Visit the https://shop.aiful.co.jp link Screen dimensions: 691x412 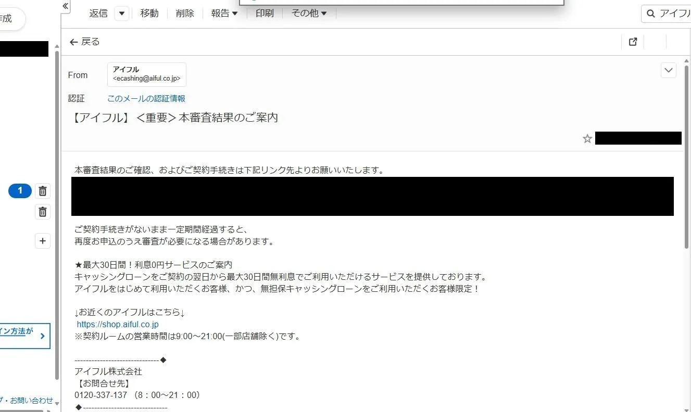click(118, 324)
